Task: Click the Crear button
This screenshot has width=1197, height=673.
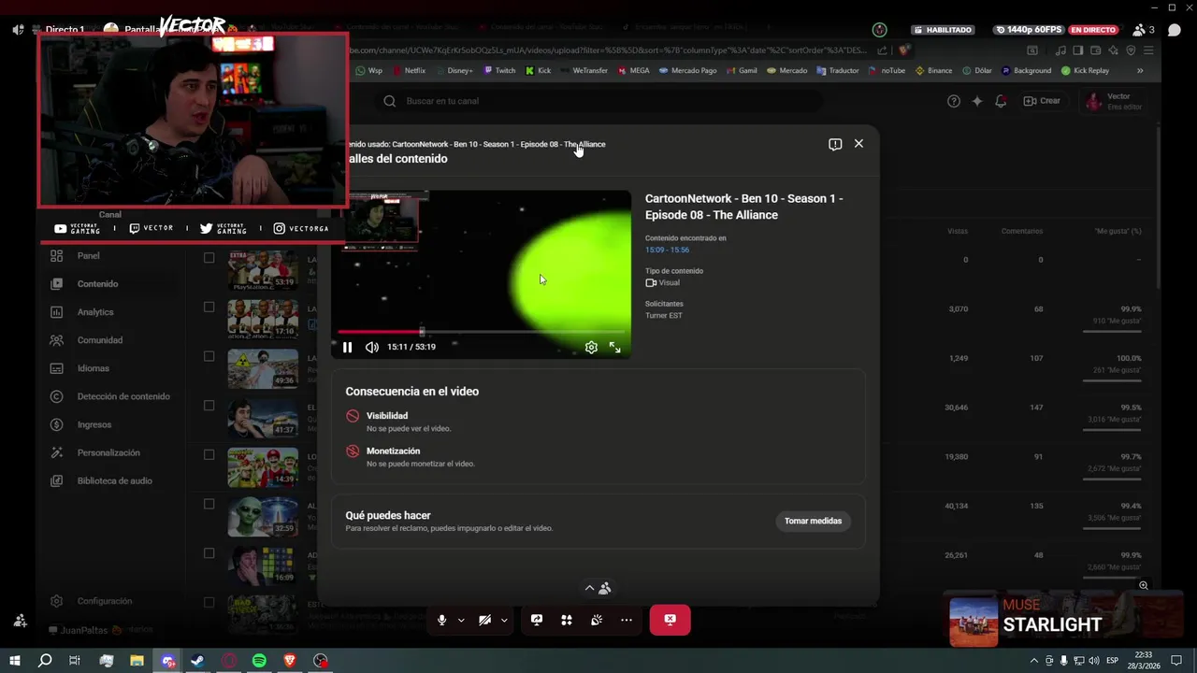Action: [1042, 101]
